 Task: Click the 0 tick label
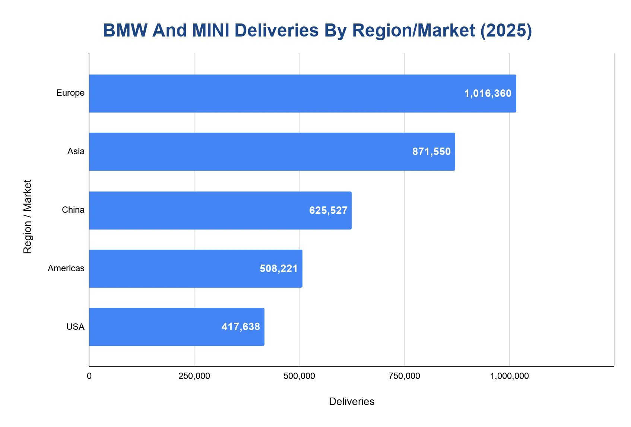point(89,376)
